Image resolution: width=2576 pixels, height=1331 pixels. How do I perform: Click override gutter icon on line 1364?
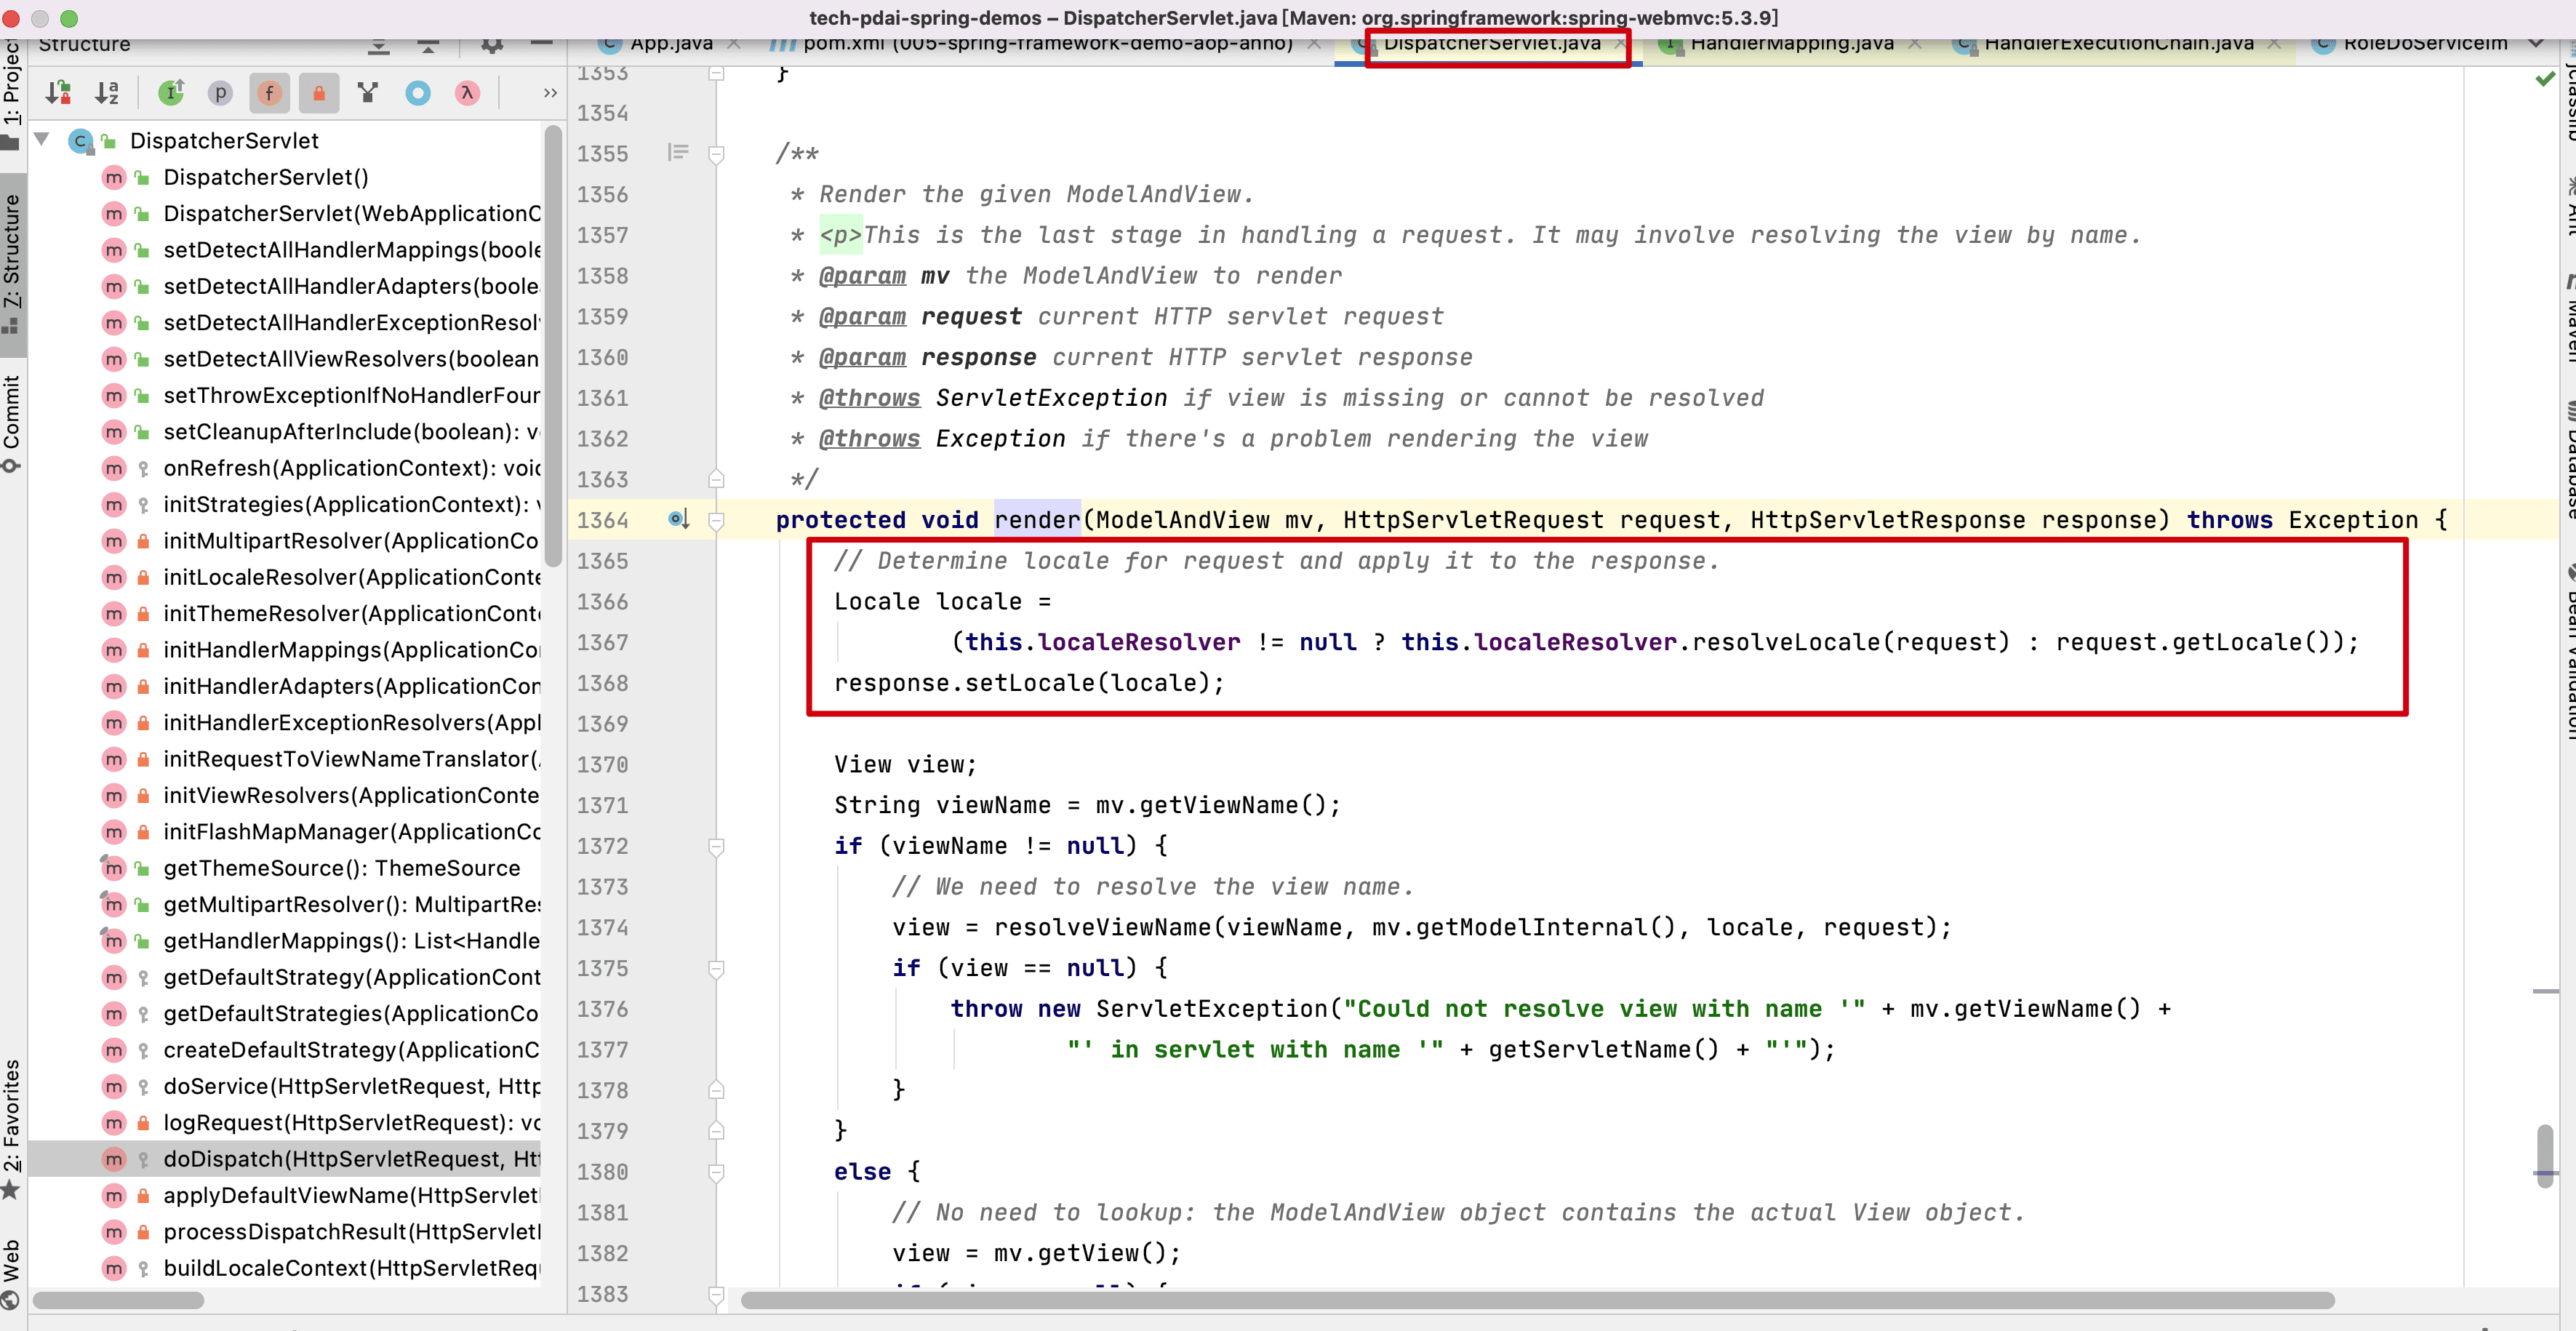(x=678, y=519)
